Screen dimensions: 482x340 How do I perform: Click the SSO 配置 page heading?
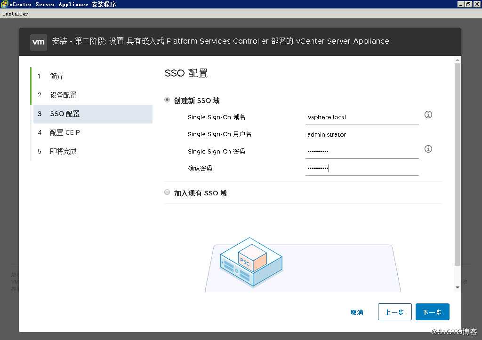pyautogui.click(x=186, y=73)
